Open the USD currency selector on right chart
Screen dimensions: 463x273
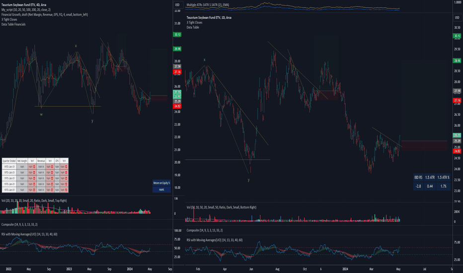tap(457, 17)
